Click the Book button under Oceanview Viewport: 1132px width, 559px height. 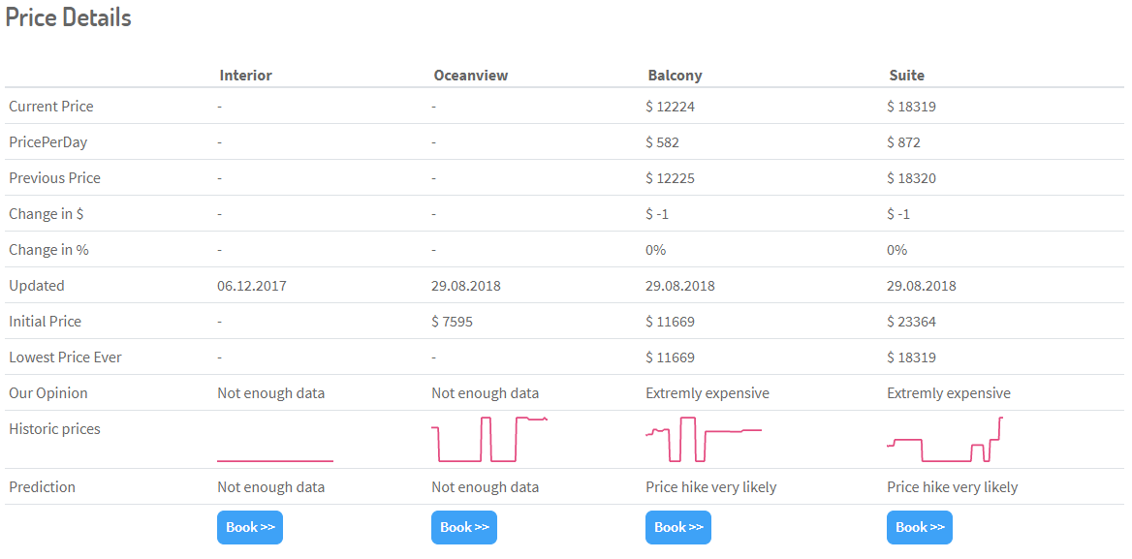(464, 527)
